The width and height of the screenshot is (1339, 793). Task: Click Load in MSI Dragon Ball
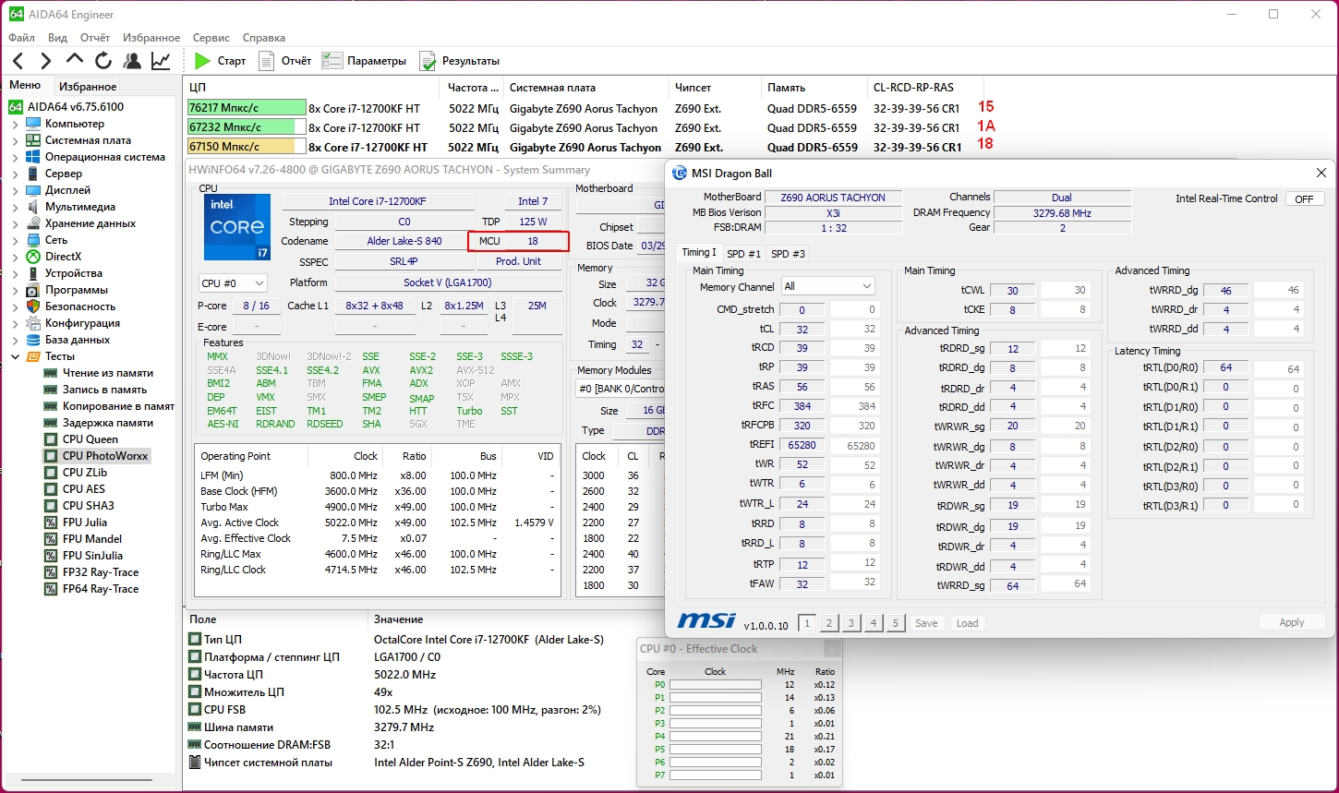point(967,623)
